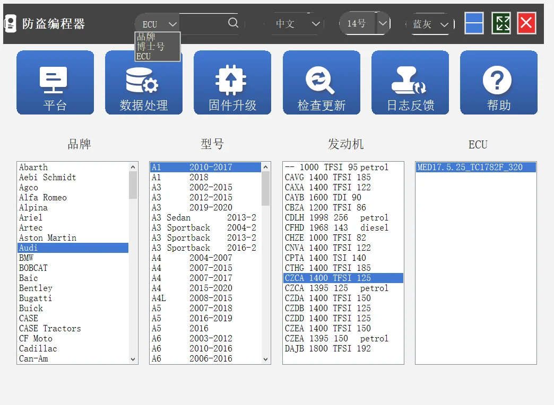Select A4L 2008-2015 in model list
Viewport: 554px width, 405px height.
pyautogui.click(x=206, y=298)
